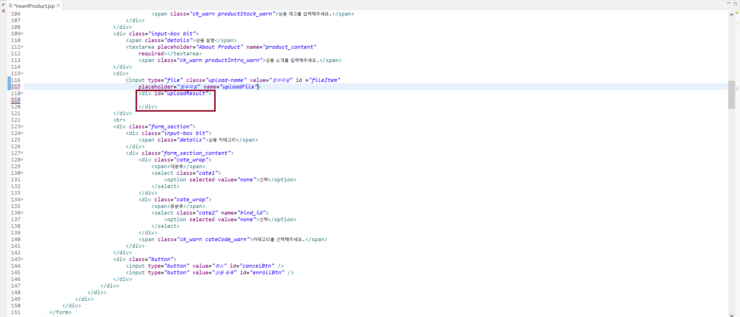
Task: Select the *insertProduct.jsp editor tab
Action: tap(34, 6)
